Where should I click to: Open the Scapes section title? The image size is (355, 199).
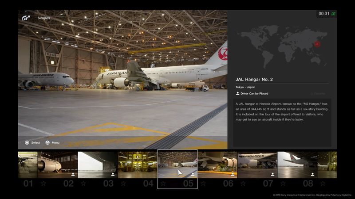44,18
